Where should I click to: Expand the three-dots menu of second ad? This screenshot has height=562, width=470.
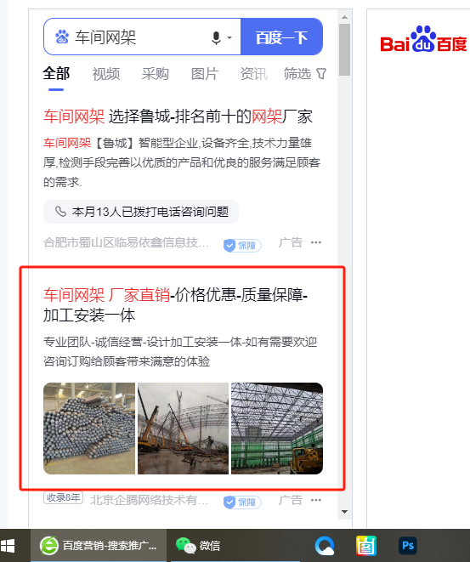tap(315, 500)
